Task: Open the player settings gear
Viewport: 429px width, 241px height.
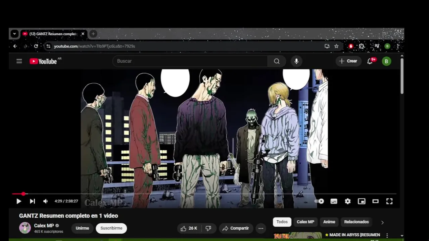Action: click(x=348, y=201)
